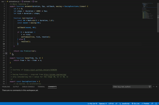Open the feedback icon in the status bar
This screenshot has width=159, height=105.
(152, 104)
